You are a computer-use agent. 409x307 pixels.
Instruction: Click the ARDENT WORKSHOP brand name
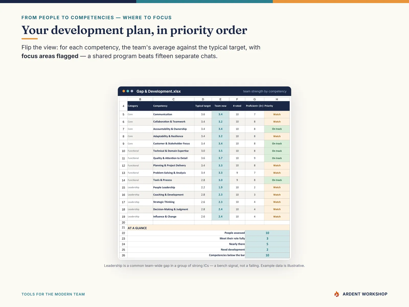tap(365, 294)
